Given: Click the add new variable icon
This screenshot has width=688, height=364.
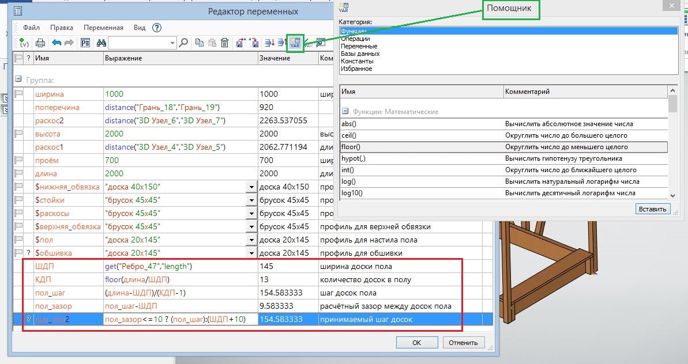Looking at the screenshot, I should click(24, 43).
